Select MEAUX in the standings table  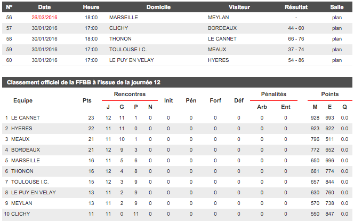21,139
